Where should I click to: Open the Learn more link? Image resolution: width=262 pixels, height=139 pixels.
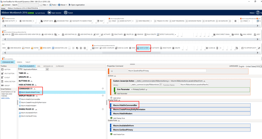6,98
